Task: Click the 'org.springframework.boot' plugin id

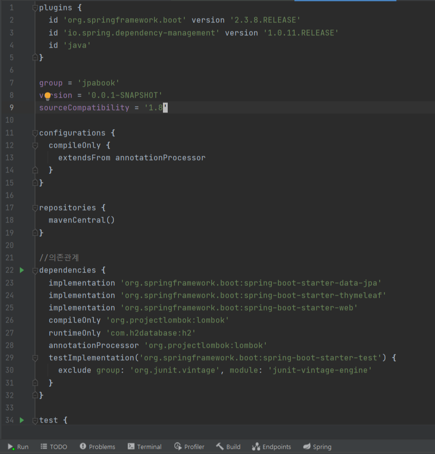Action: (124, 20)
